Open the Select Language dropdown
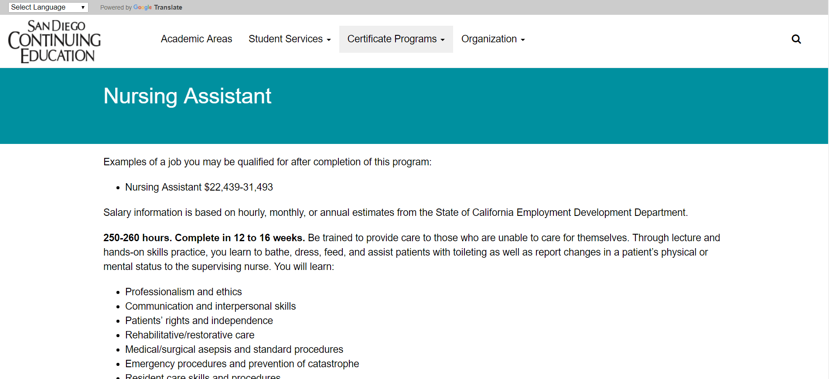The width and height of the screenshot is (829, 379). pos(48,7)
